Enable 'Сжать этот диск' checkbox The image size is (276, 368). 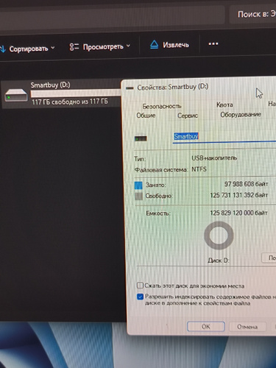pos(140,286)
